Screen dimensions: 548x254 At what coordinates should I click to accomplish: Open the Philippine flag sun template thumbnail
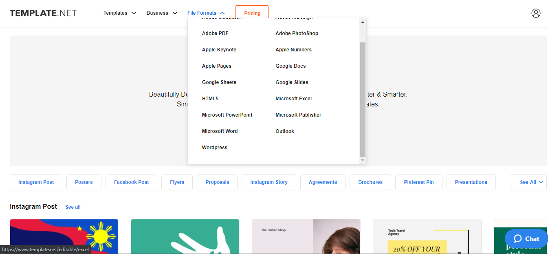click(64, 236)
